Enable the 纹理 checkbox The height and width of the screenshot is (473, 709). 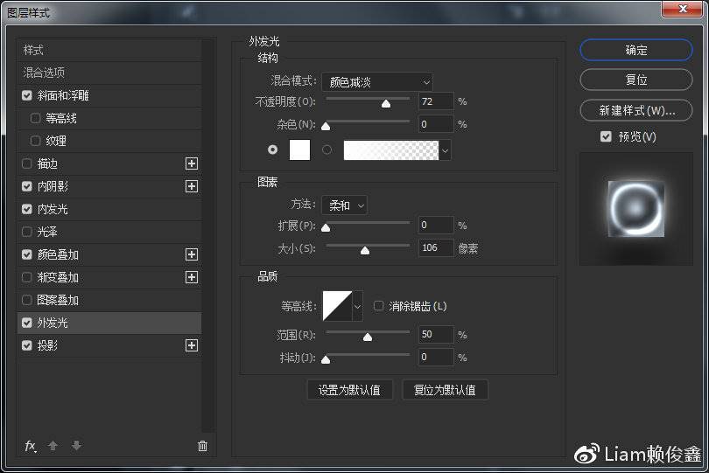(x=35, y=141)
